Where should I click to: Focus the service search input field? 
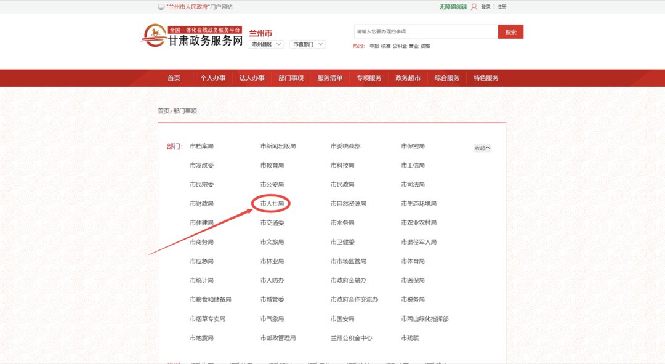click(x=426, y=31)
